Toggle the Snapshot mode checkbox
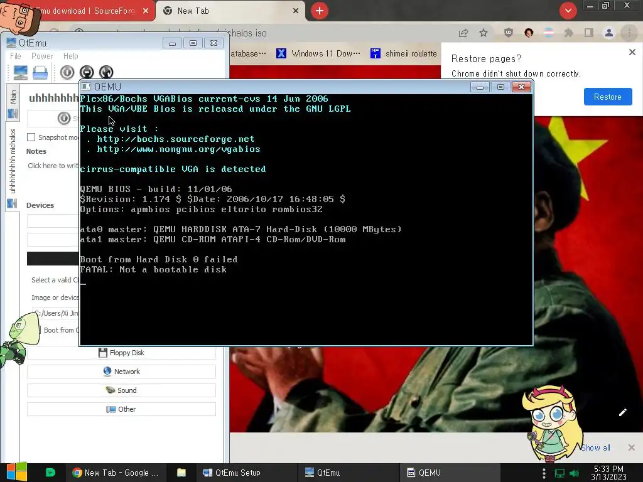Image resolution: width=643 pixels, height=482 pixels. (31, 137)
